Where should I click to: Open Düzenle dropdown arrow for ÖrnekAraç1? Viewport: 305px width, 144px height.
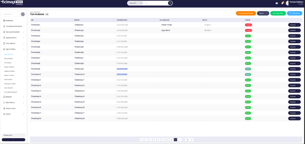point(299,25)
